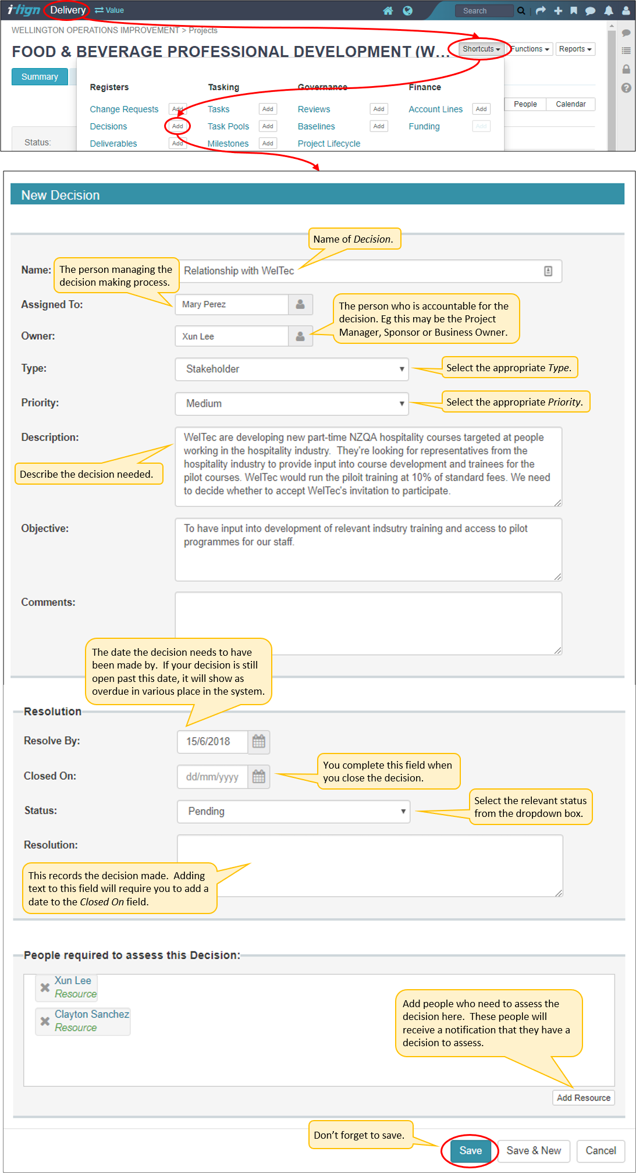Viewport: 636px width, 1173px height.
Task: Open the Shortcuts dropdown
Action: tap(481, 49)
